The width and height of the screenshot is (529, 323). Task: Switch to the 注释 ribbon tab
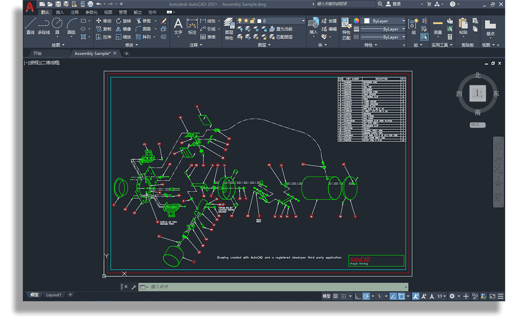pyautogui.click(x=75, y=12)
